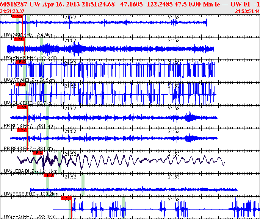Click the 21:52 time label on LEBA trace

pos(70,154)
